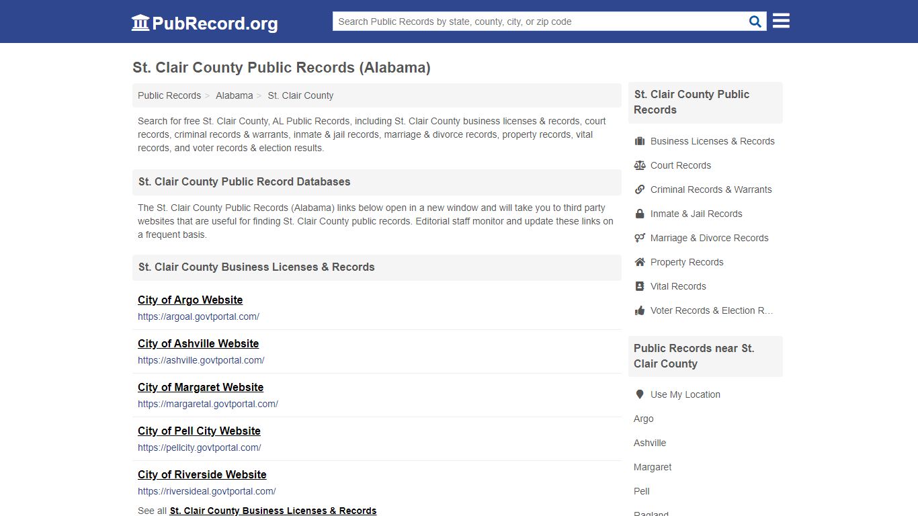
Task: Focus the Search Public Records input field
Action: (x=541, y=21)
